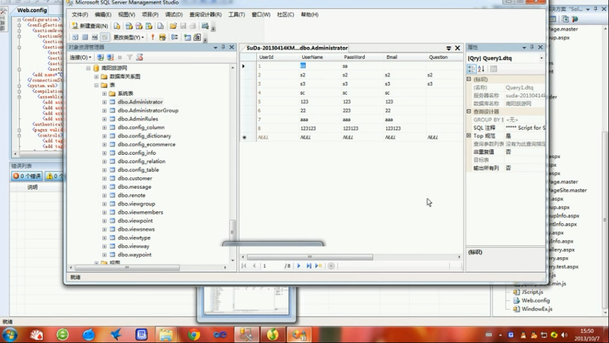609x343 pixels.
Task: Click the Disconnect server icon in Object Explorer
Action: pos(111,57)
